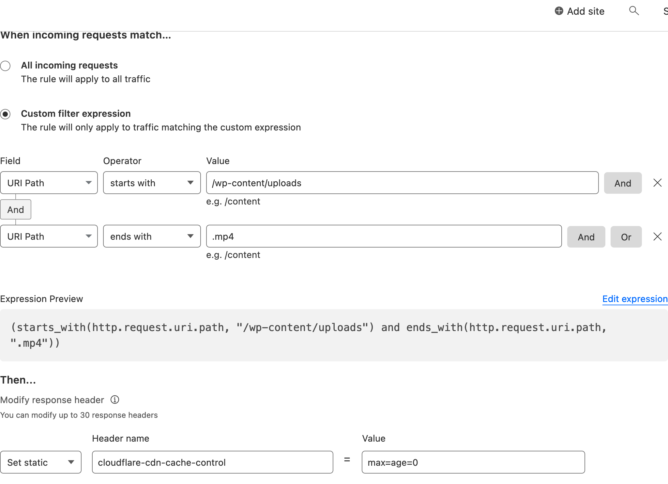The image size is (668, 484).
Task: Click the Or button on .mp4 row
Action: point(626,237)
